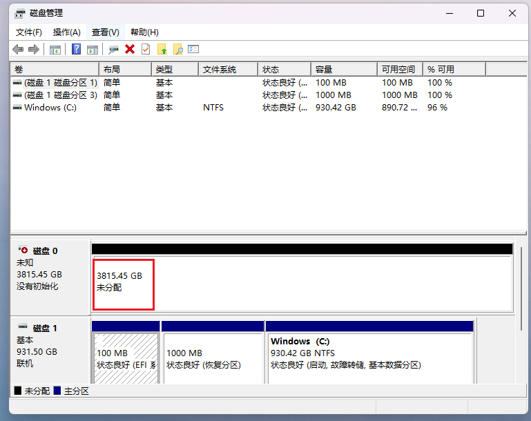
Task: Open Help via the blue question mark icon
Action: (x=76, y=50)
